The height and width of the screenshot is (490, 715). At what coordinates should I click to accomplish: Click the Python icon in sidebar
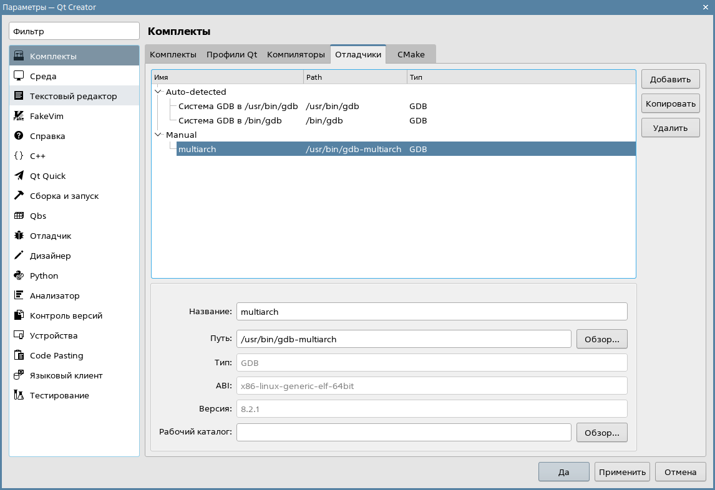coord(19,276)
